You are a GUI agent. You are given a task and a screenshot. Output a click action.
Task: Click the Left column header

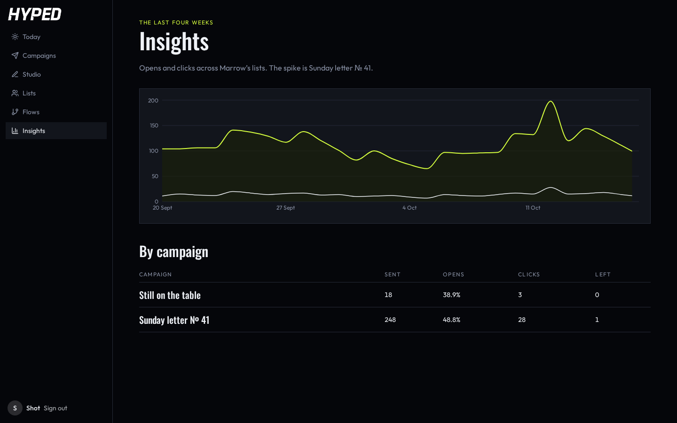[x=603, y=274]
